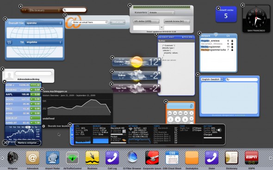Select the Hogskol_wireless network
The height and width of the screenshot is (170, 273).
pos(217,41)
